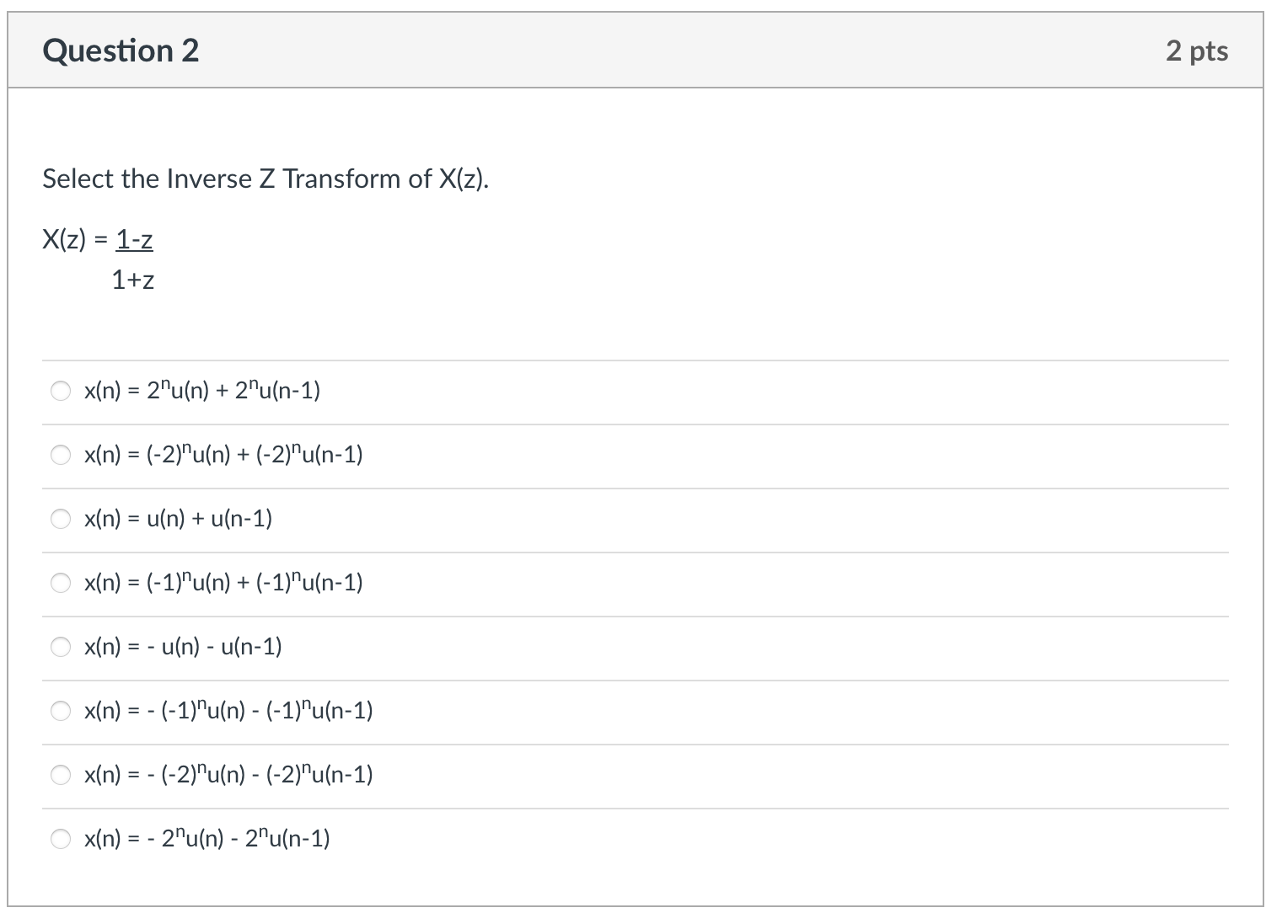Click the 2 pts label
The width and height of the screenshot is (1266, 913).
click(x=1198, y=51)
